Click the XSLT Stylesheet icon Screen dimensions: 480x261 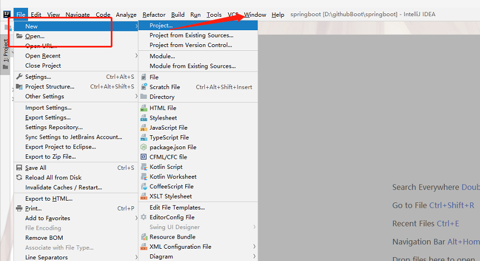(x=144, y=196)
